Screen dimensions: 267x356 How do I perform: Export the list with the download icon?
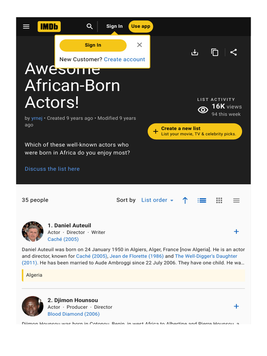click(x=195, y=52)
